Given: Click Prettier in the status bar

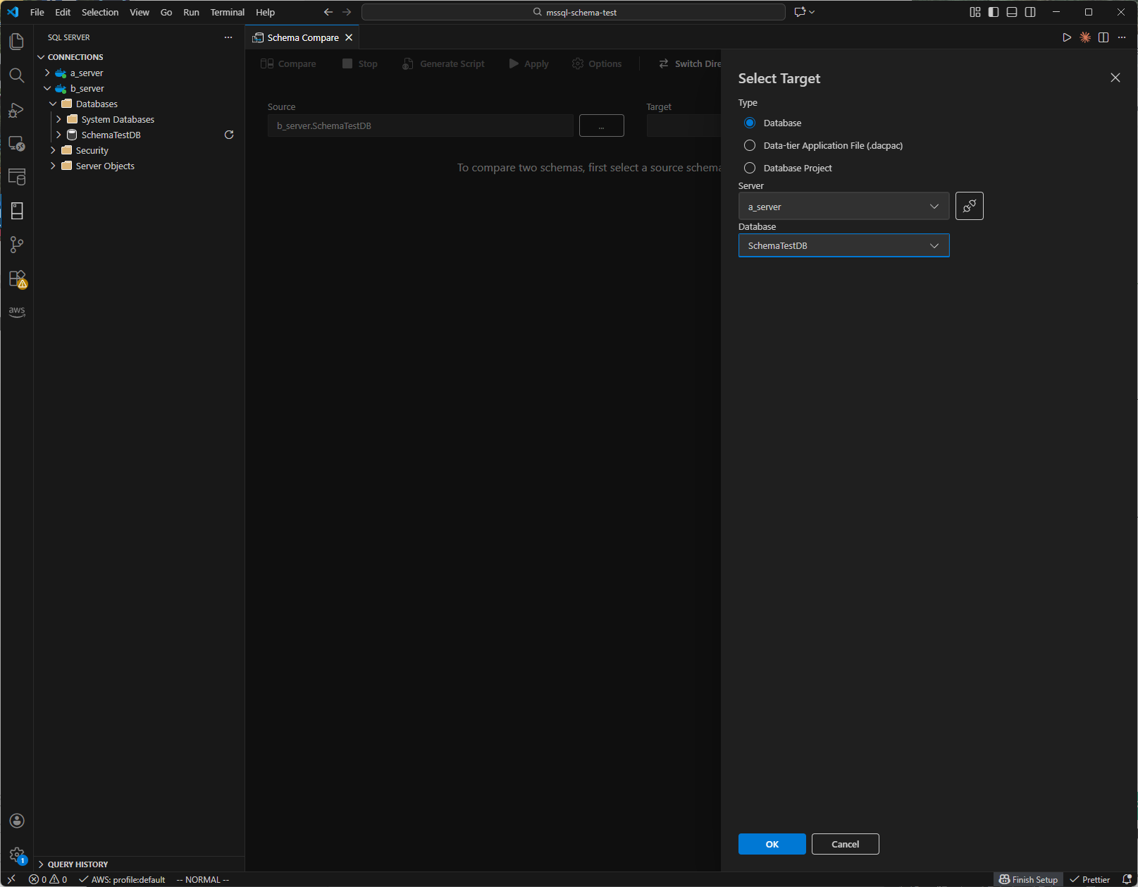Looking at the screenshot, I should pos(1090,879).
